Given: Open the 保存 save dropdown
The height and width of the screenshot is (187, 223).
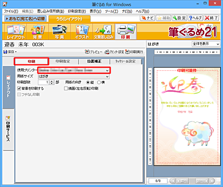Looking at the screenshot, I should [x=10, y=52].
